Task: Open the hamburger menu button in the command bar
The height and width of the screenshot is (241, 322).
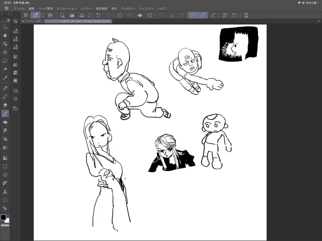Action: [x=26, y=15]
